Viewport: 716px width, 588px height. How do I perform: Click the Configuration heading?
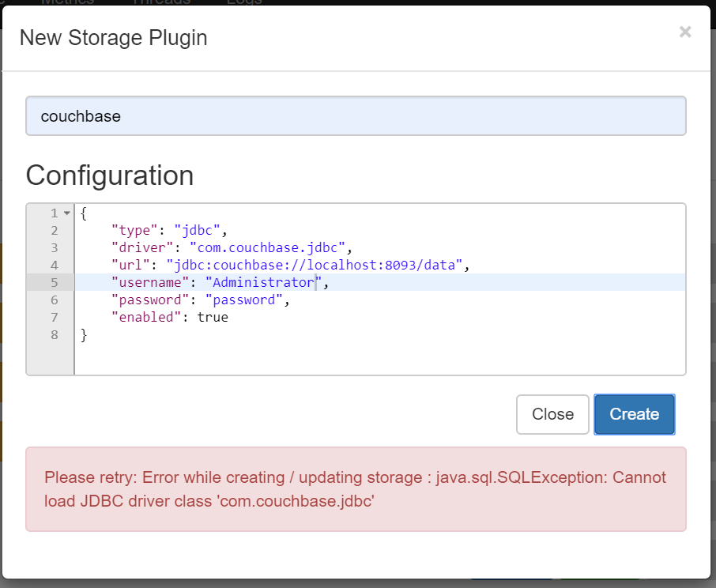click(x=110, y=175)
